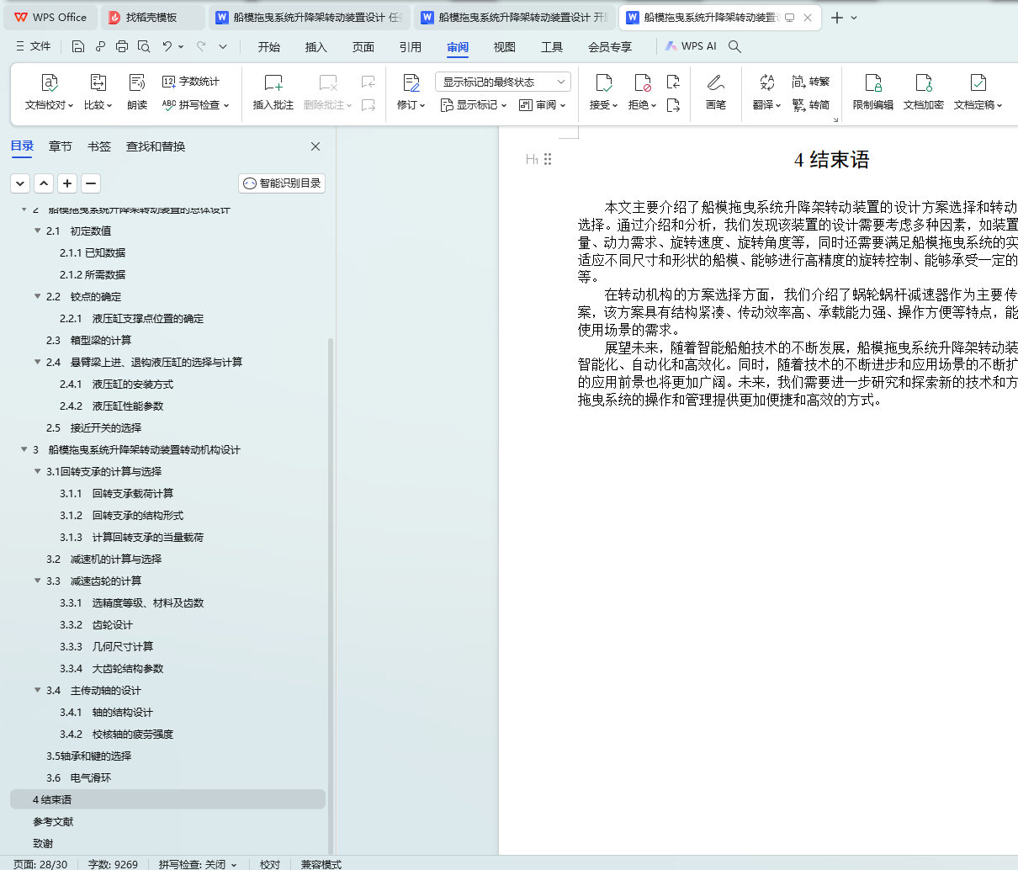Click 文档定稿 finalize document icon
The width and height of the screenshot is (1018, 870).
[978, 82]
